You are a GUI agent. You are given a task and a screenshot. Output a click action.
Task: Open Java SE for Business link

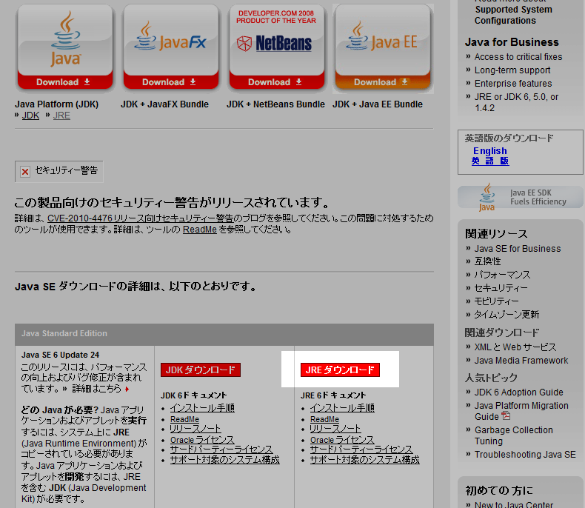coord(518,248)
